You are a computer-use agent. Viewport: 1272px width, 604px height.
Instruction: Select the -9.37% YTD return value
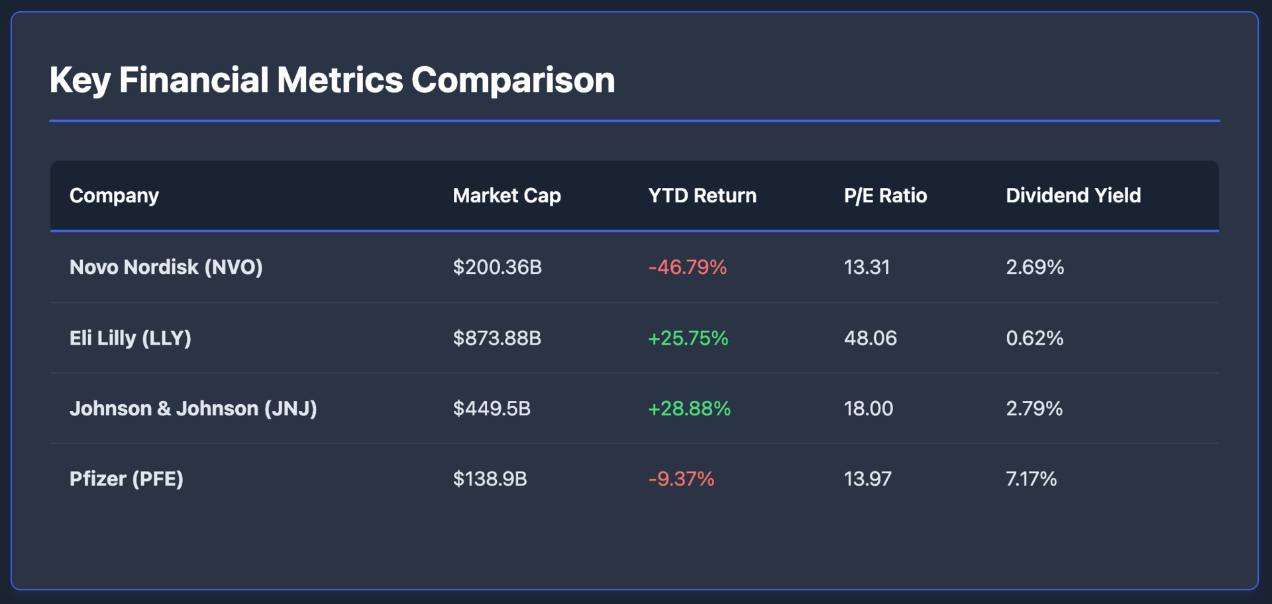tap(681, 479)
